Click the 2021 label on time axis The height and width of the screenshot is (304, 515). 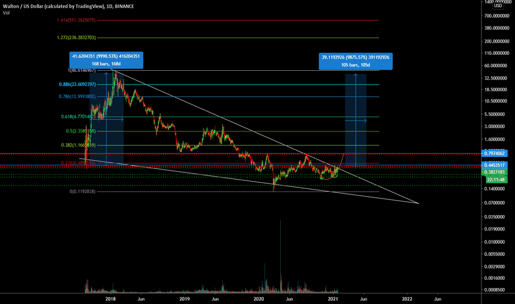pyautogui.click(x=333, y=299)
